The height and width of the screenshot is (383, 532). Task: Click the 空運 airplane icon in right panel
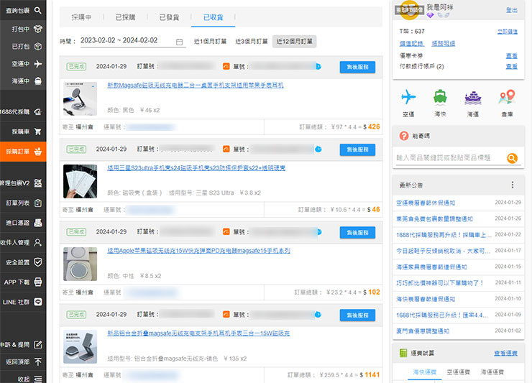409,98
